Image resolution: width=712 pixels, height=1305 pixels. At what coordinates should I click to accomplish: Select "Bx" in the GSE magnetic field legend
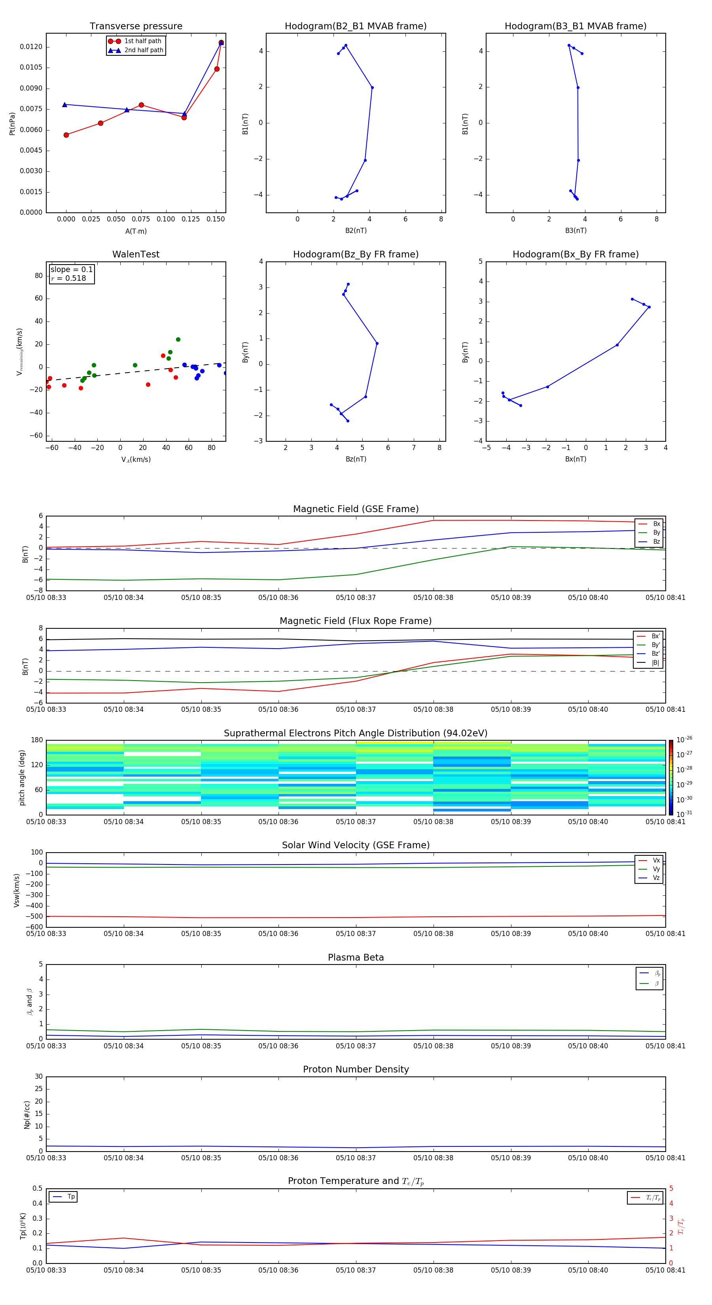pyautogui.click(x=649, y=524)
